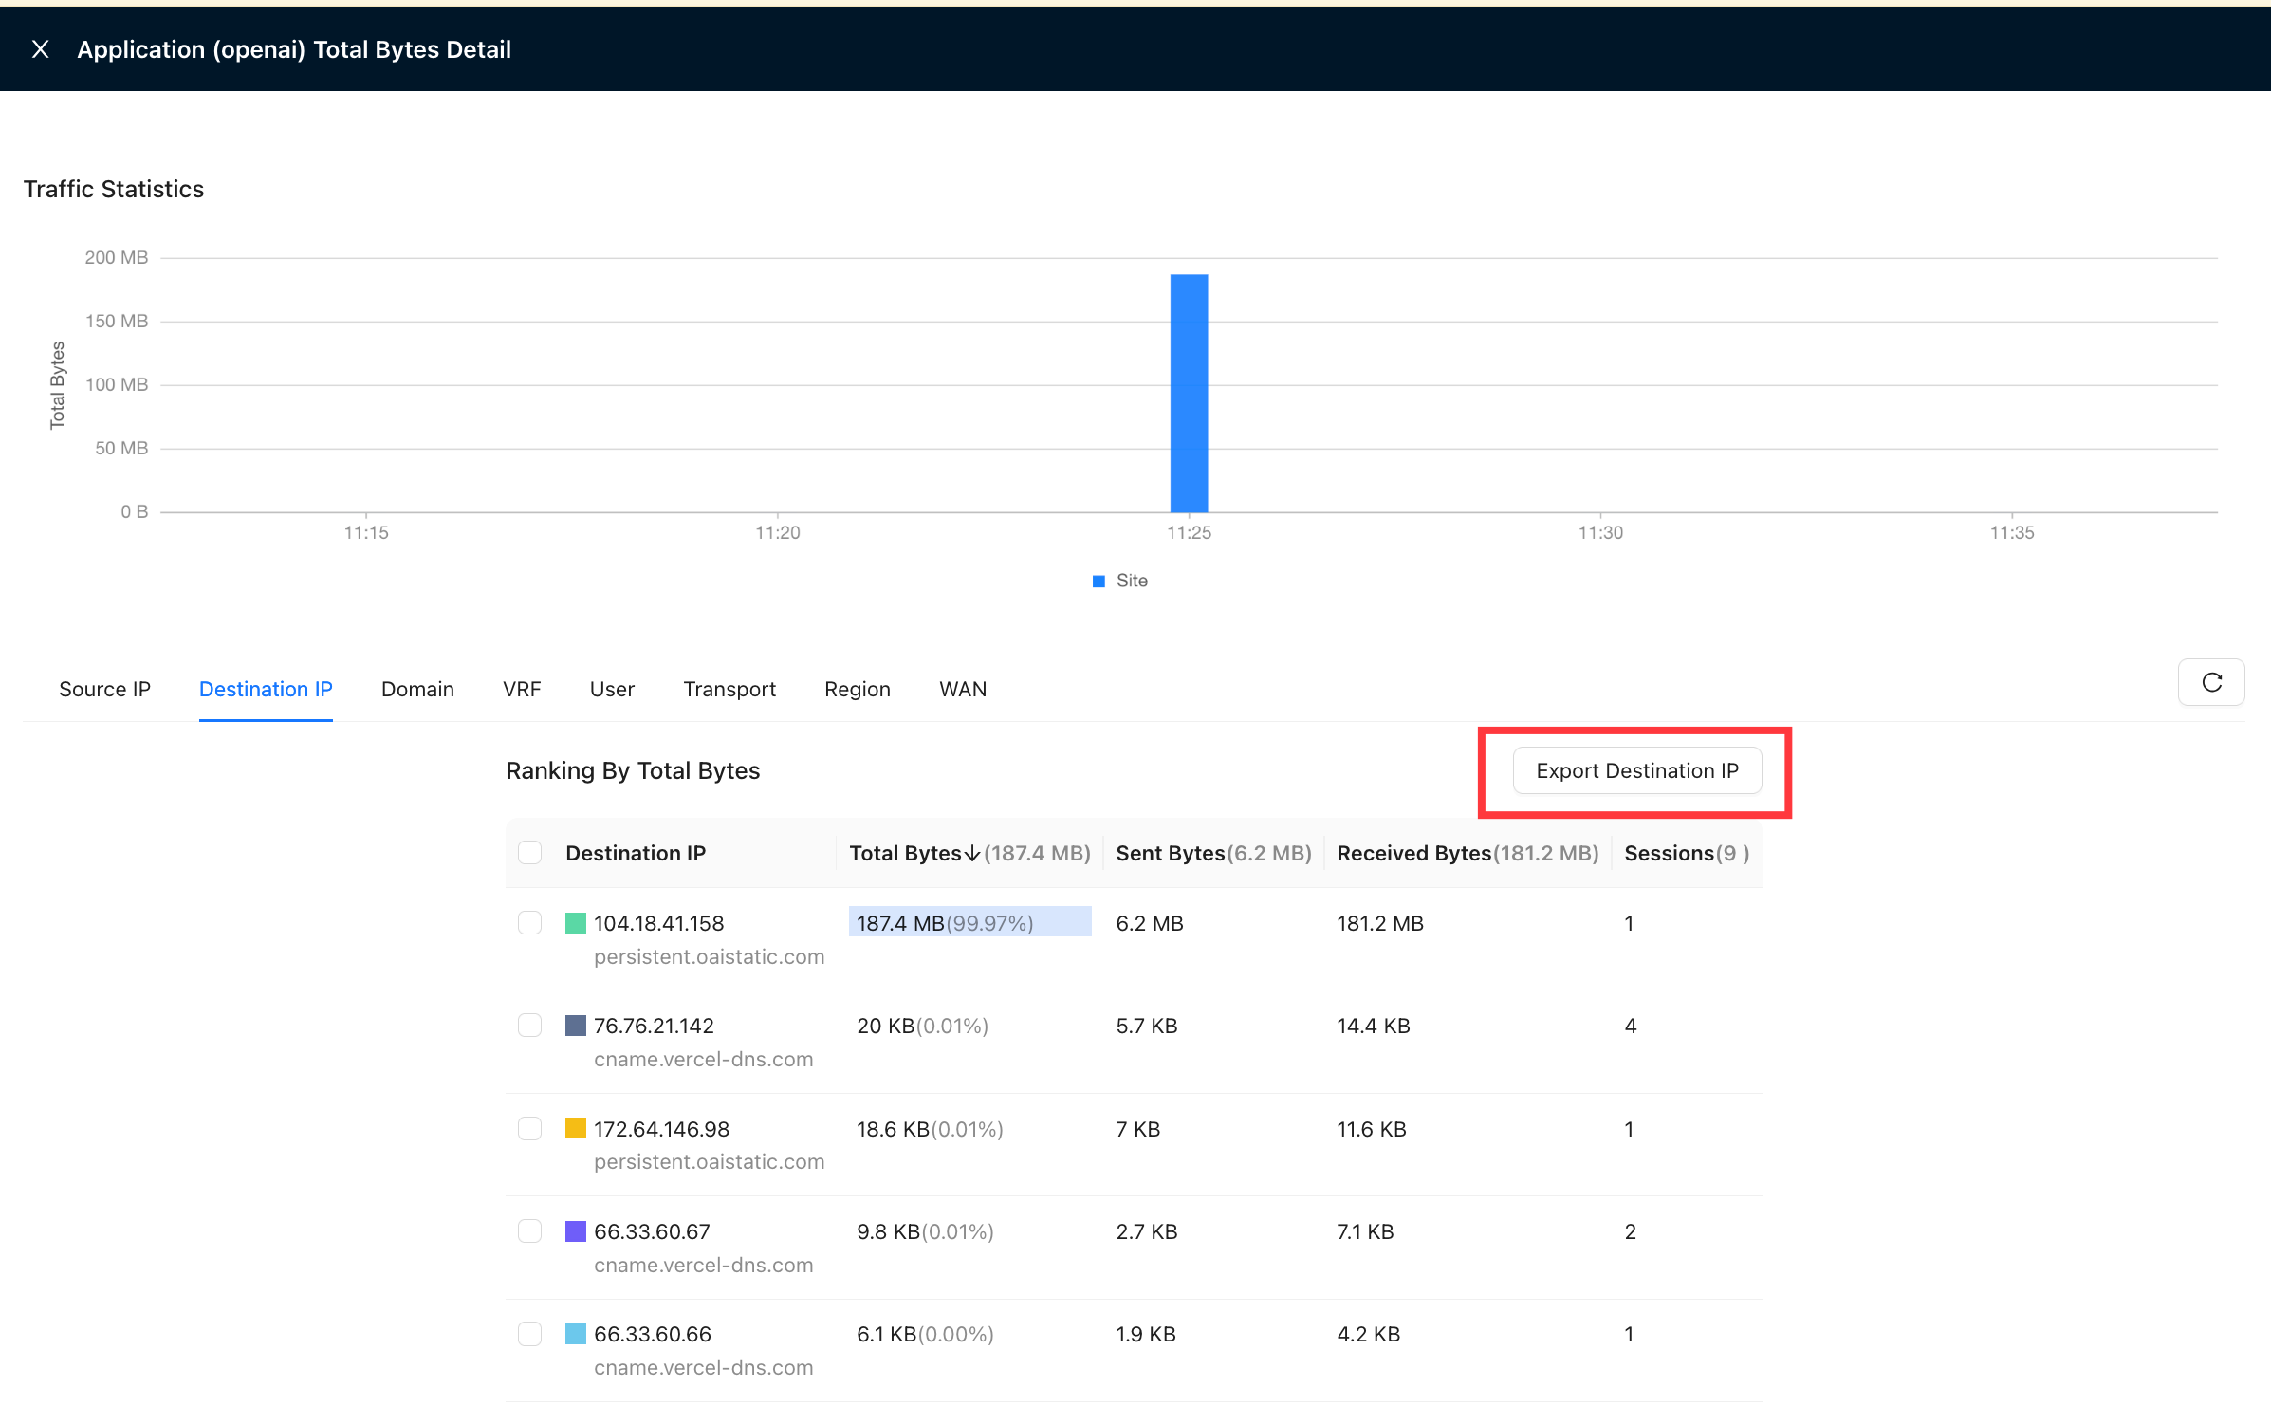This screenshot has width=2271, height=1406.
Task: Select the Region tab
Action: (858, 689)
